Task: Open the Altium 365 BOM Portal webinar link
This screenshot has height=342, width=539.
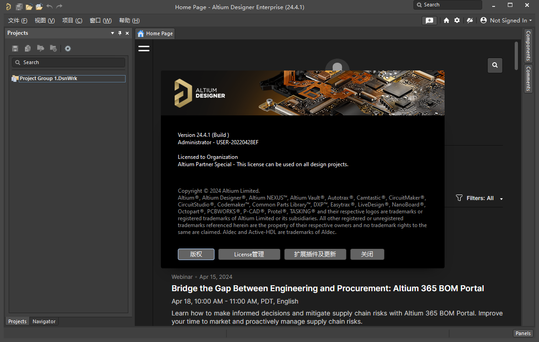Action: [x=328, y=288]
